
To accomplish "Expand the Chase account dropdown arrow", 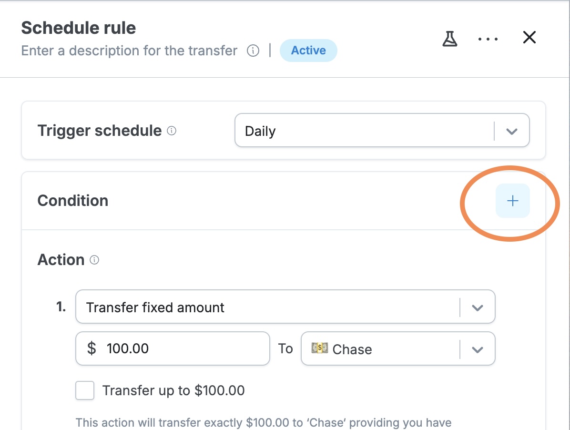I will coord(477,349).
